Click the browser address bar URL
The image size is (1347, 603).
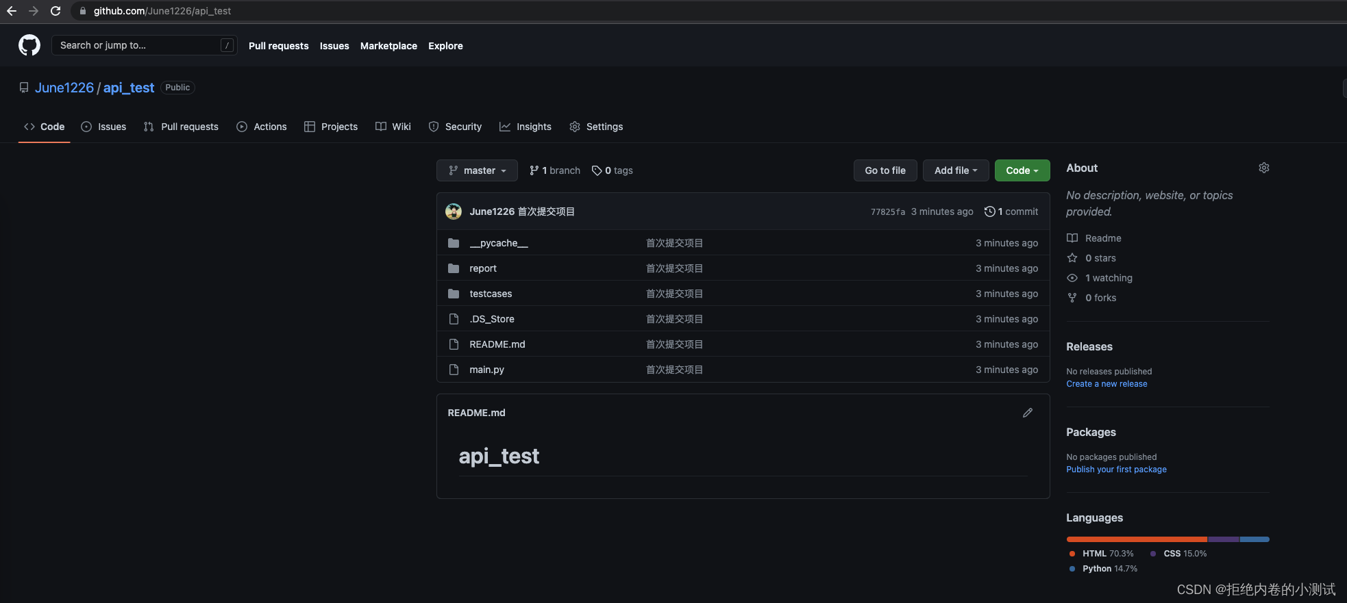pyautogui.click(x=162, y=11)
